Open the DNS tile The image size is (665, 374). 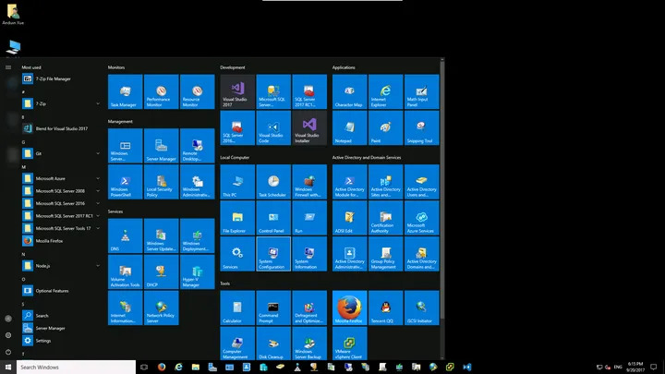click(125, 235)
